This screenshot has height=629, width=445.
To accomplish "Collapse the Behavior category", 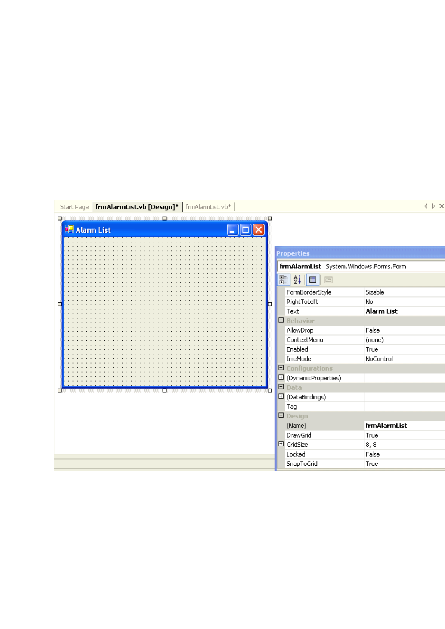I will [x=281, y=320].
